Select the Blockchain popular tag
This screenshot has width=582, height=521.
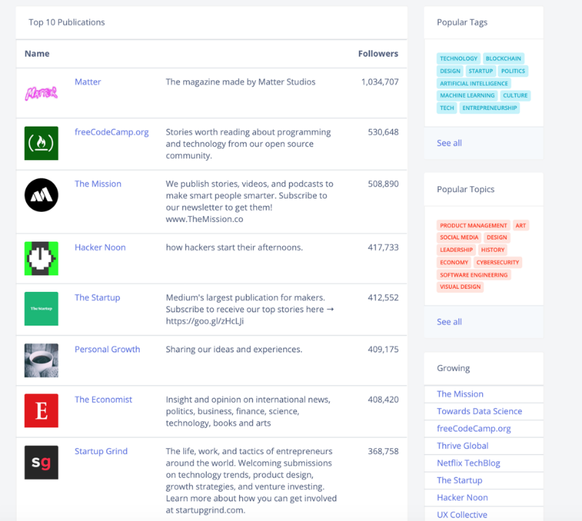[x=503, y=59]
